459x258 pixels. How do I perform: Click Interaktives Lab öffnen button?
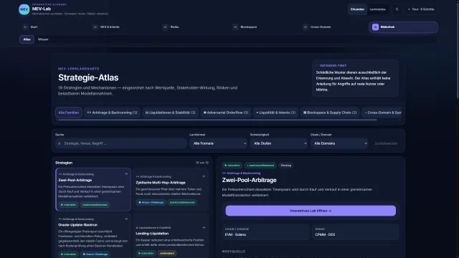(x=311, y=211)
